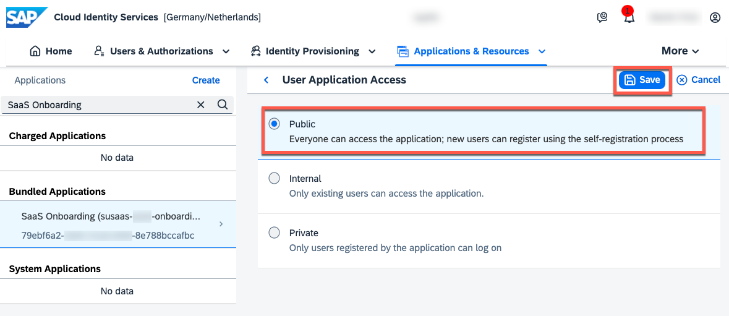Click the Identity Provisioning icon

pos(255,51)
